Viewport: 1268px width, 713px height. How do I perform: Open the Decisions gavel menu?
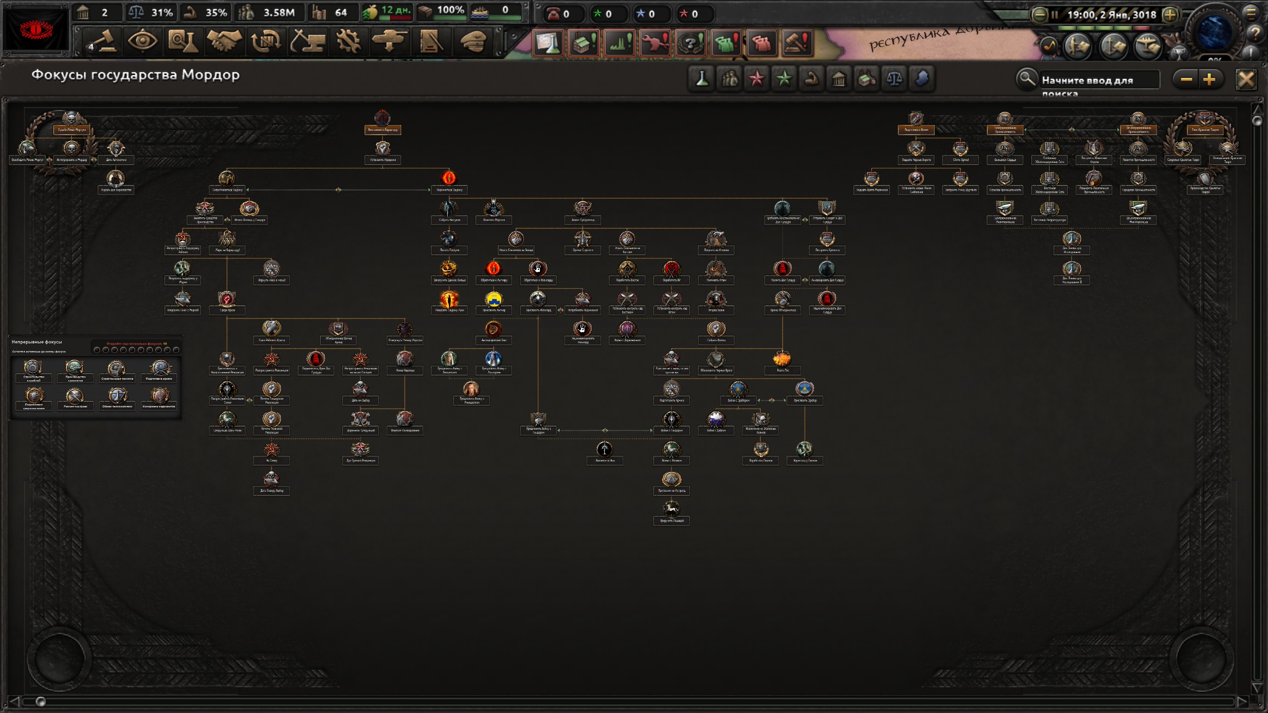103,41
